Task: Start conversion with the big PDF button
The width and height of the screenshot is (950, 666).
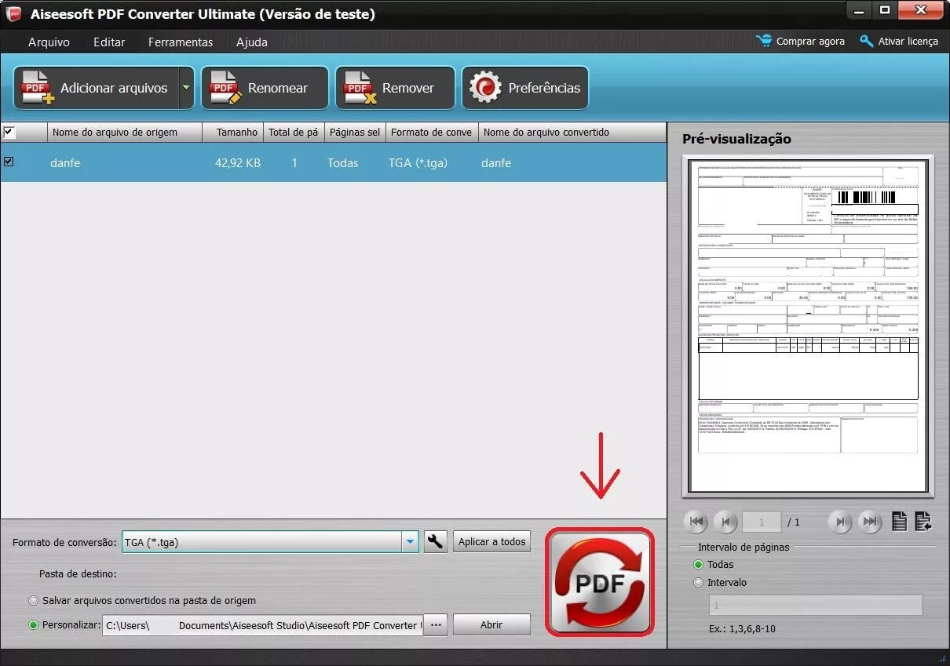Action: [x=600, y=581]
